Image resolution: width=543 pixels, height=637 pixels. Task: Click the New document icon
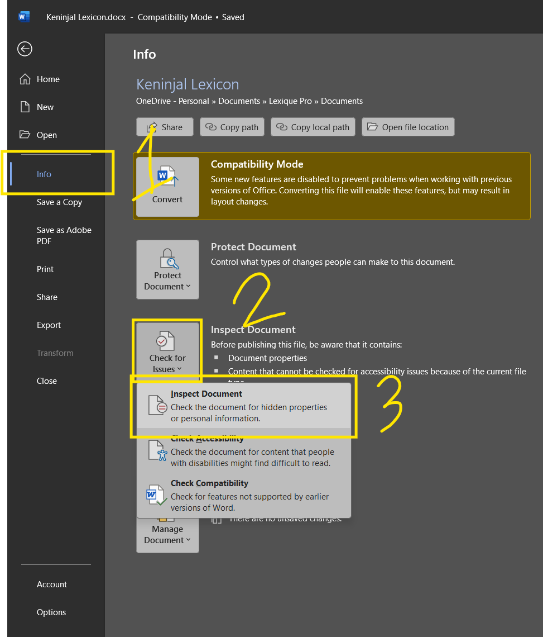(x=25, y=107)
